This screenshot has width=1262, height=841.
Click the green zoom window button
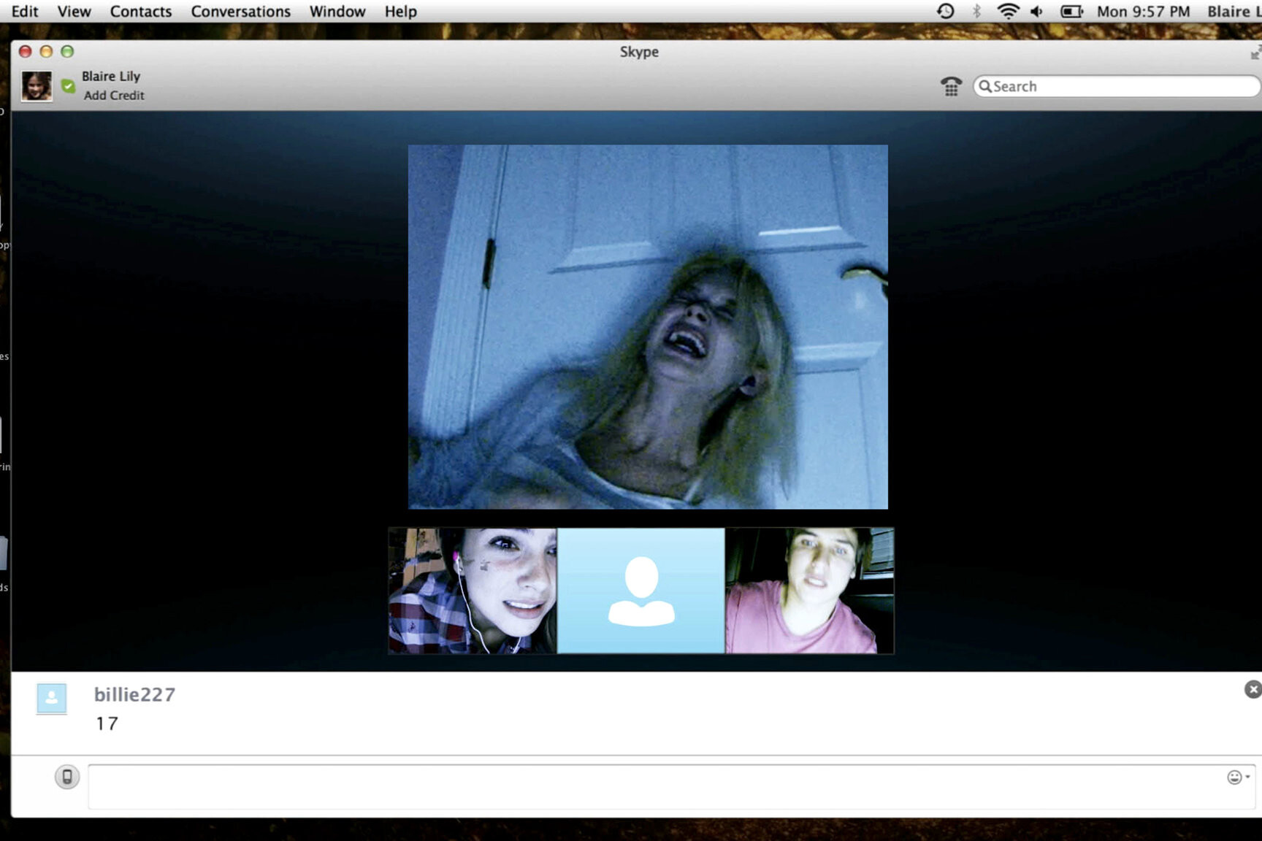click(67, 51)
